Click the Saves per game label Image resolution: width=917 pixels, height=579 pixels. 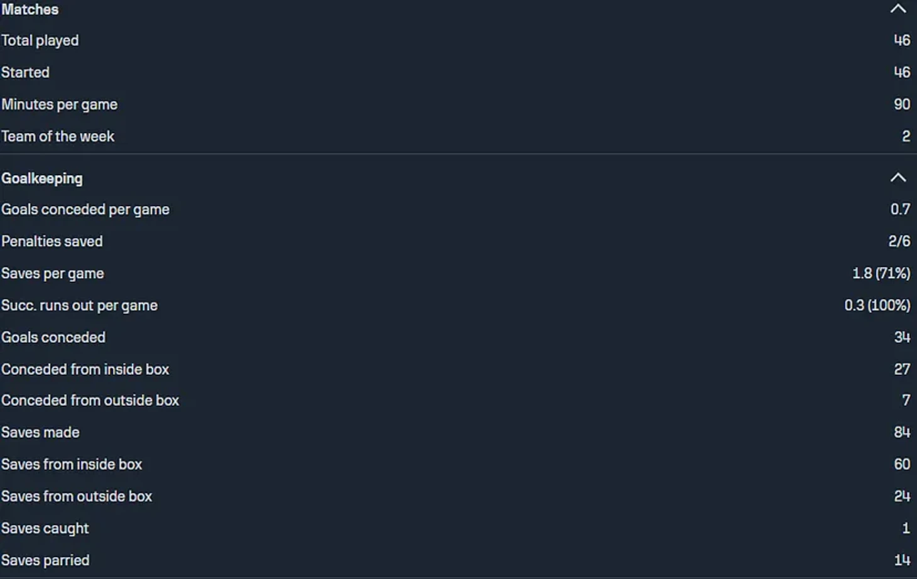pyautogui.click(x=53, y=274)
